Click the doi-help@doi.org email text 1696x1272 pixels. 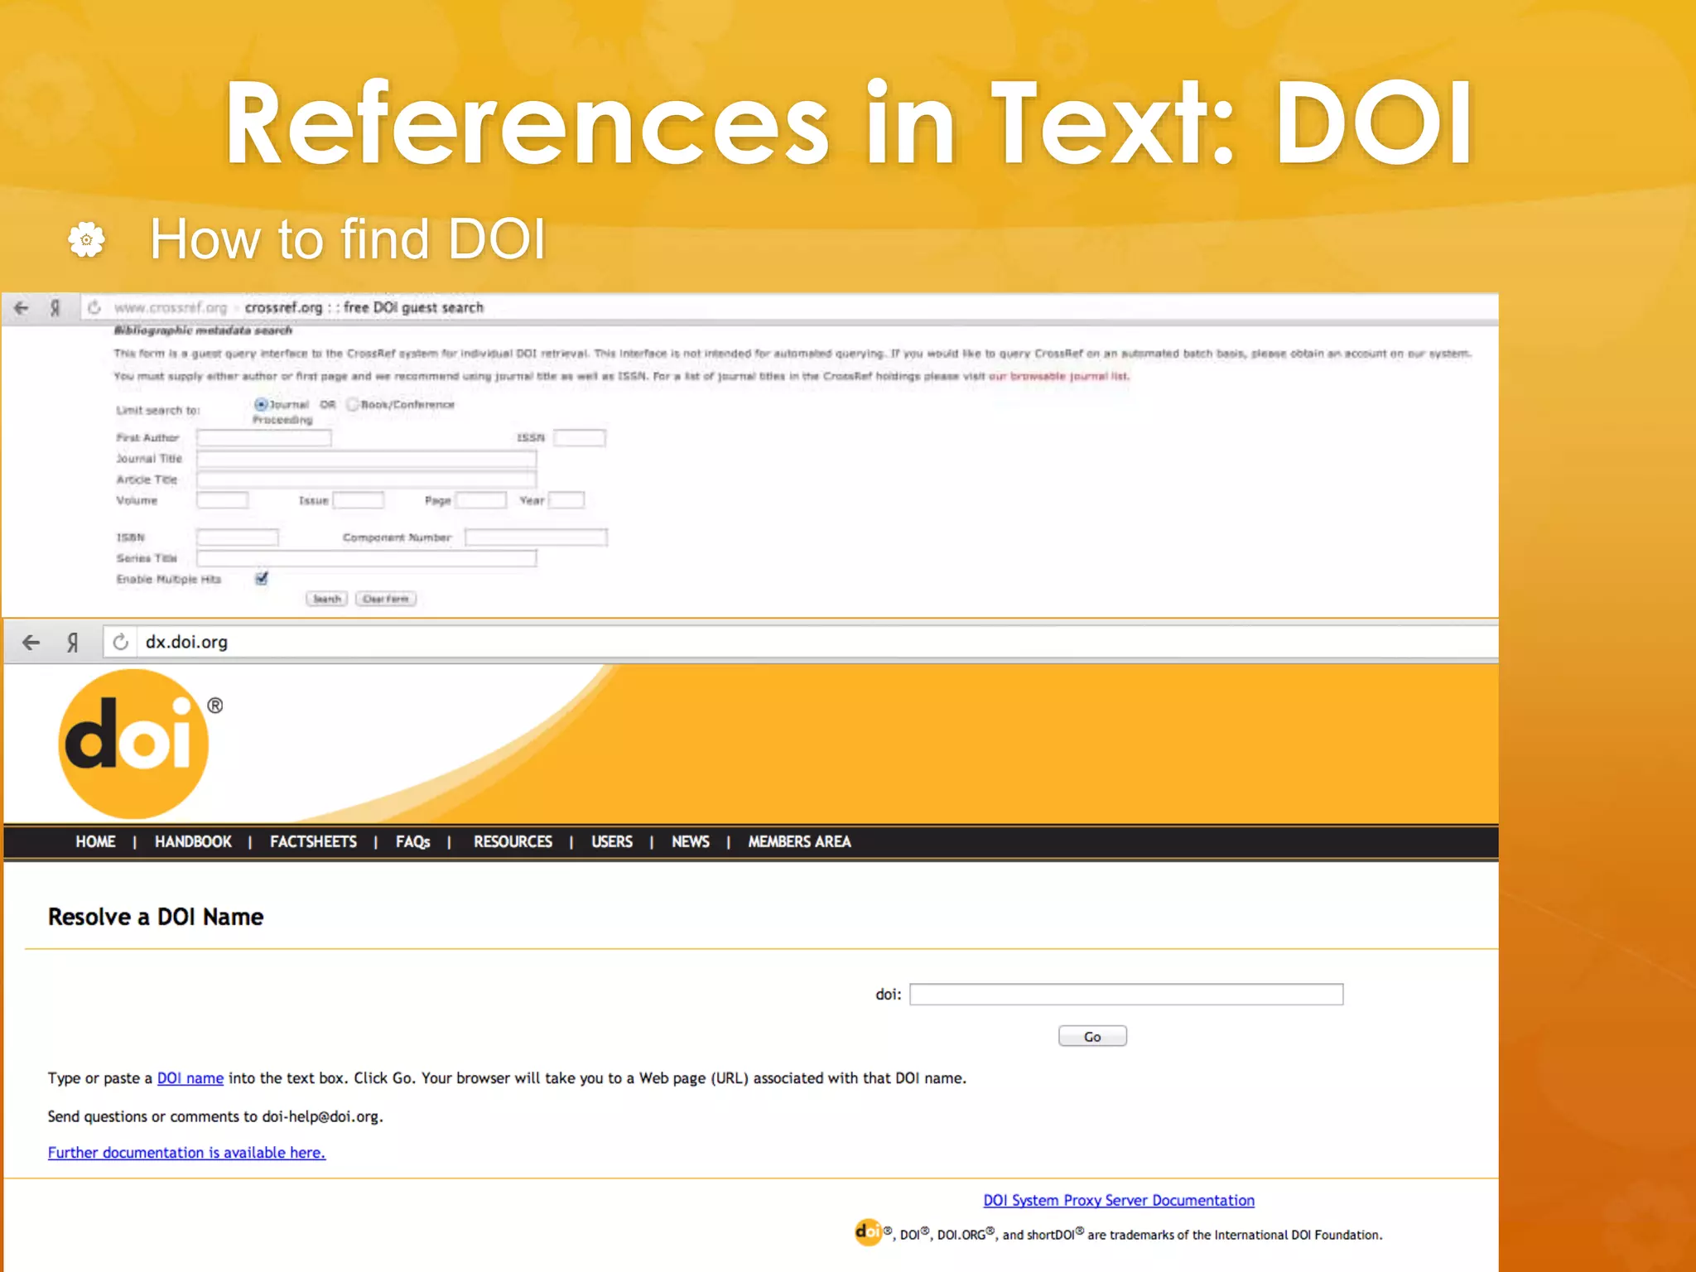(321, 1116)
